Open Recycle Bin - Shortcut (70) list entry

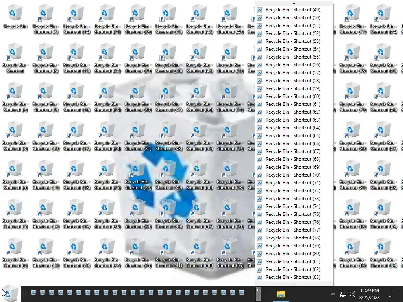(x=294, y=175)
